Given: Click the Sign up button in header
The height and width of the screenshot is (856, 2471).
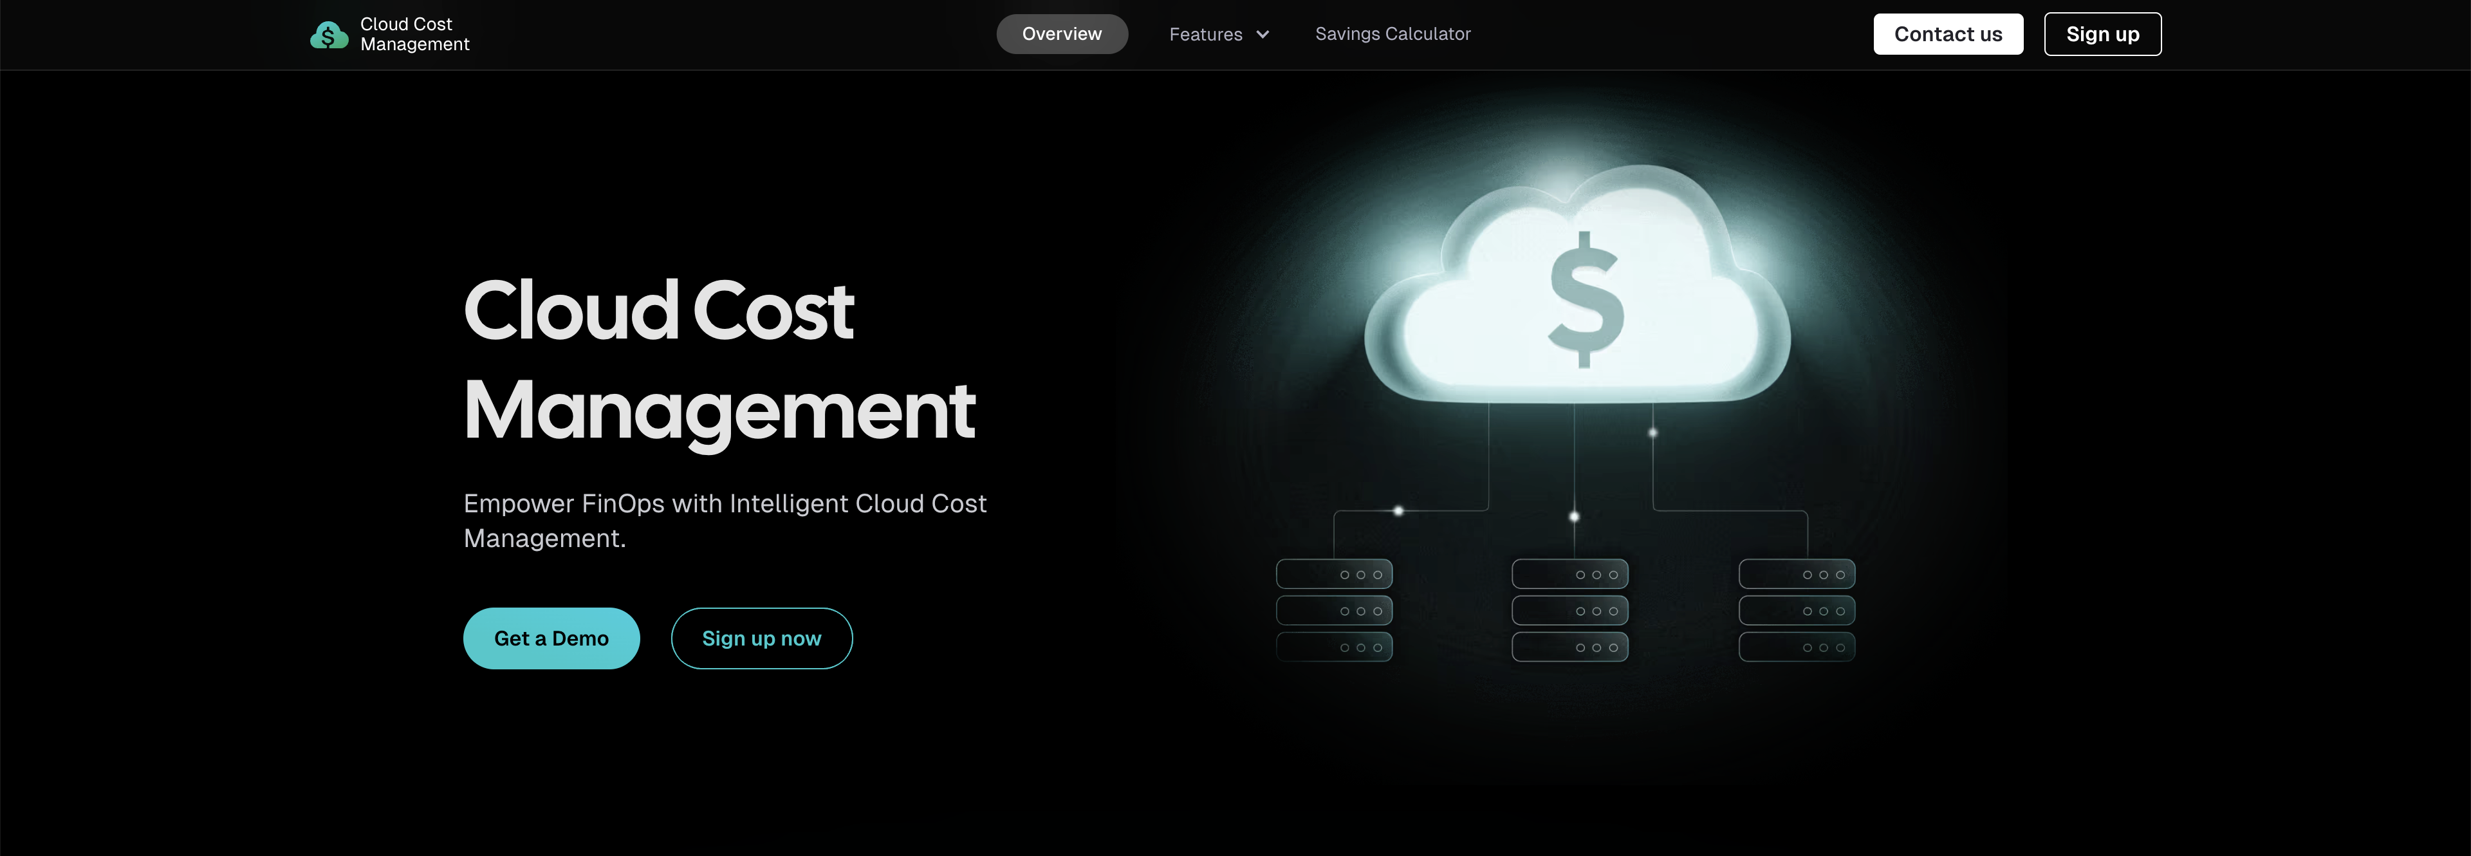Looking at the screenshot, I should click(x=2102, y=35).
